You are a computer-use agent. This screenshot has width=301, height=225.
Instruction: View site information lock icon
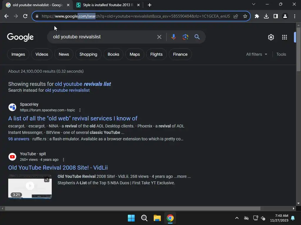coord(37,16)
